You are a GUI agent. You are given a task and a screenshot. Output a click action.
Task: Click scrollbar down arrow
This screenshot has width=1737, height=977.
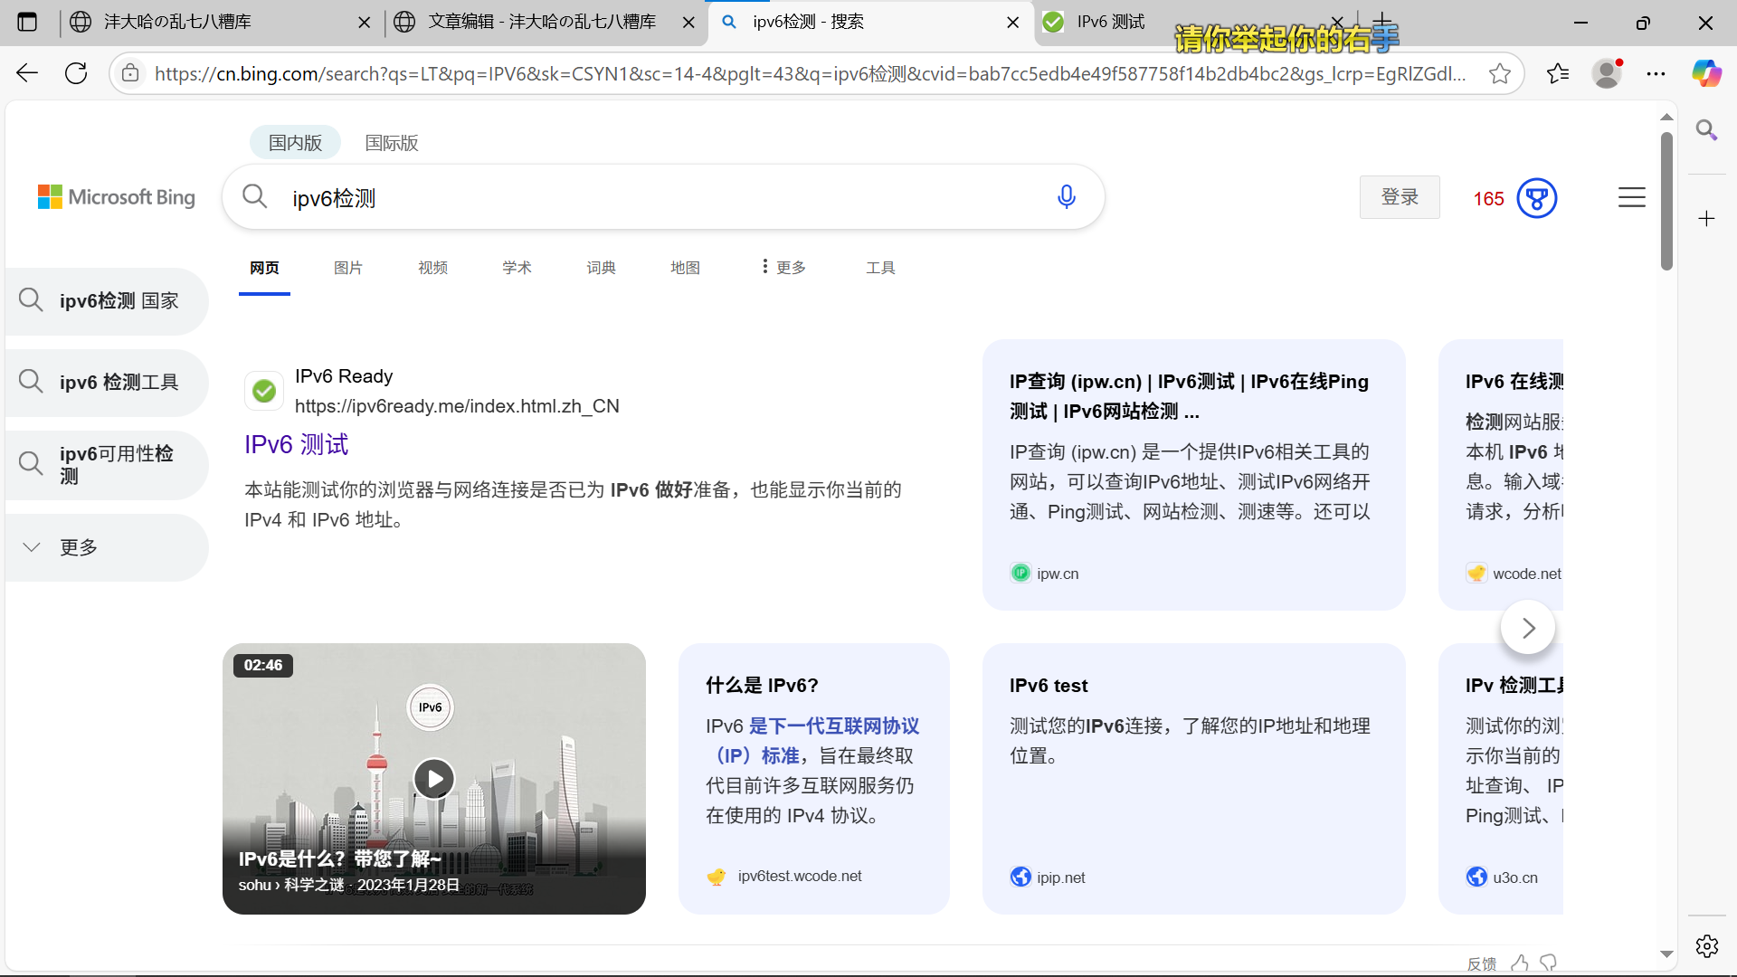1666,953
